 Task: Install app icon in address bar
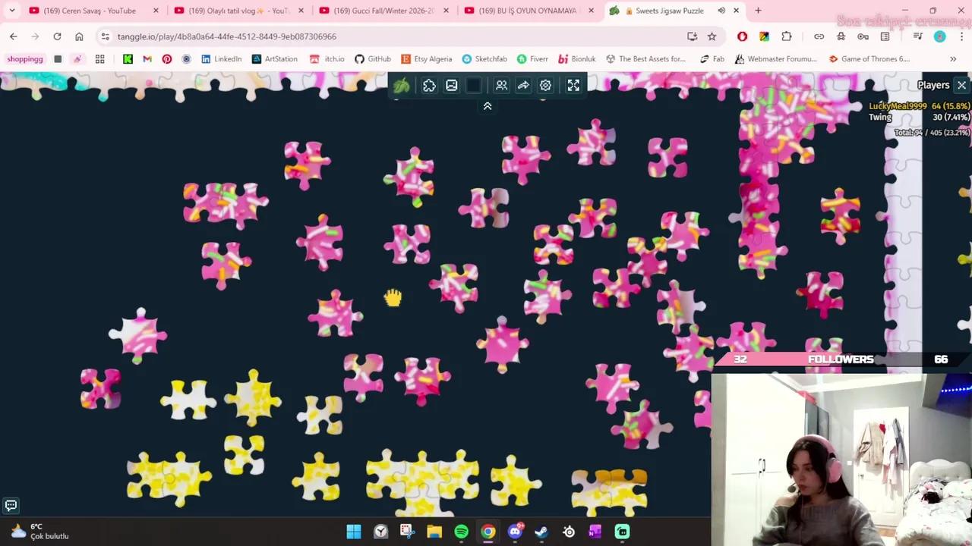click(692, 36)
